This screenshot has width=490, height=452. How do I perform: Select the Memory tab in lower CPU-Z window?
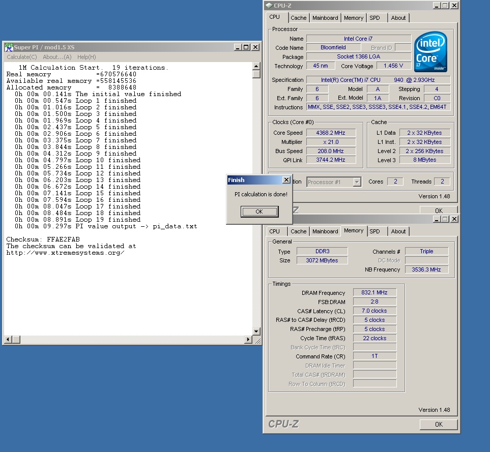click(354, 230)
